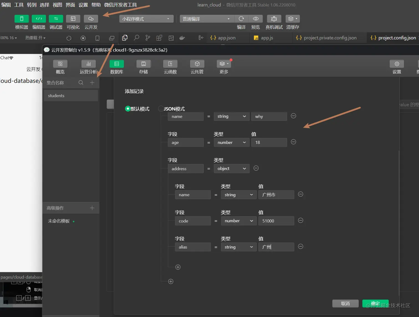Open the 热重载 开 dropdown
This screenshot has width=419, height=317.
[x=35, y=38]
